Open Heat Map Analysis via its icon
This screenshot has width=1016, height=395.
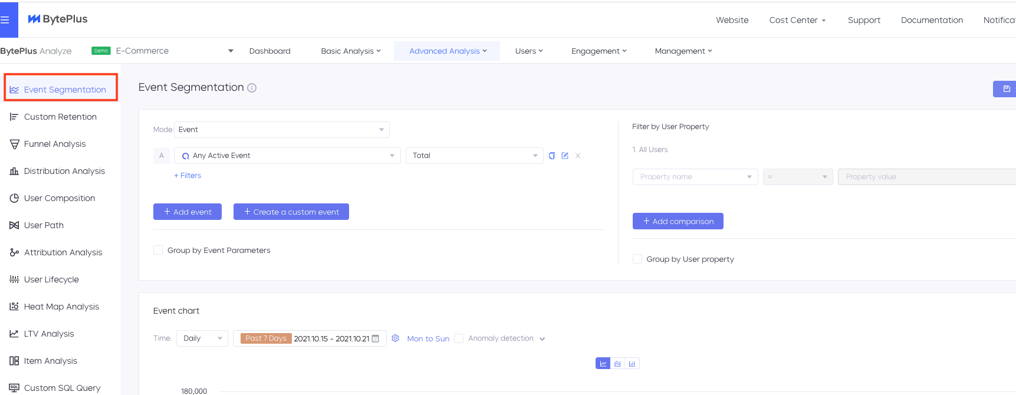14,307
